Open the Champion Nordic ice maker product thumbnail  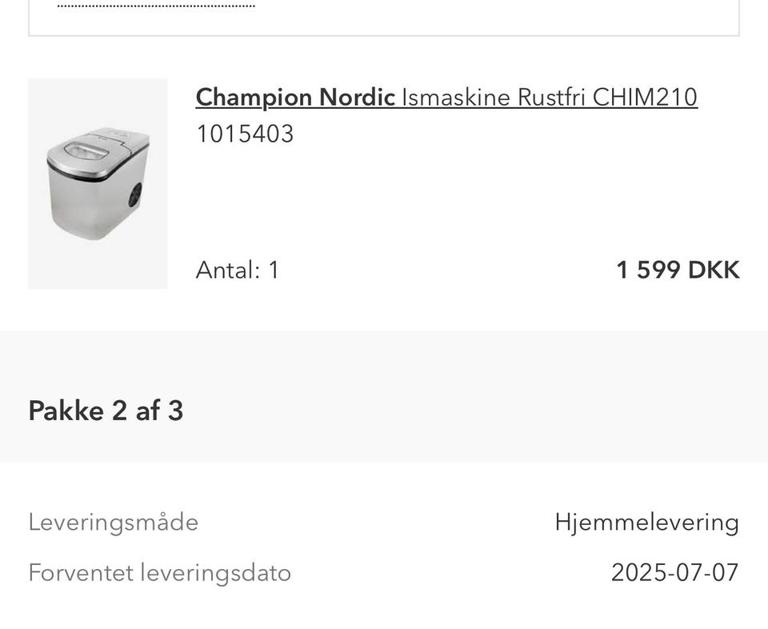[98, 183]
